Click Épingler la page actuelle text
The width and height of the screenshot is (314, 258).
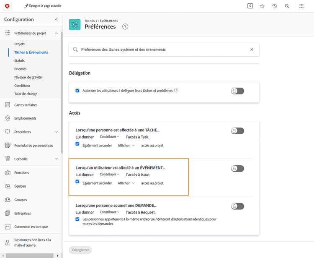coord(45,6)
